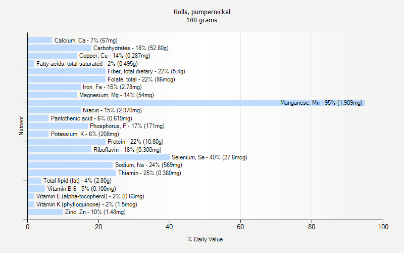
Task: Click the Zinc, Zn 10% label
Action: tap(95, 212)
